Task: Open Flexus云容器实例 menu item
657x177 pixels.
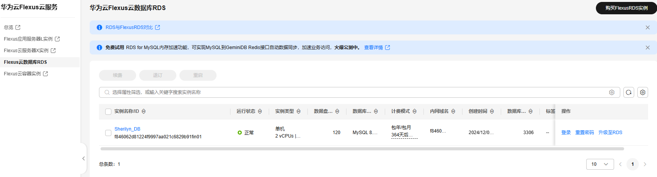Action: click(x=22, y=74)
